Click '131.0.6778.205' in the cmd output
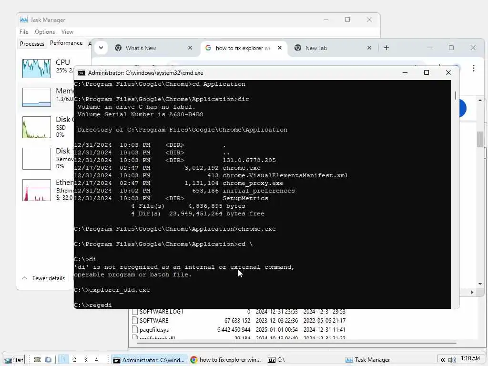488x366 pixels. (249, 160)
